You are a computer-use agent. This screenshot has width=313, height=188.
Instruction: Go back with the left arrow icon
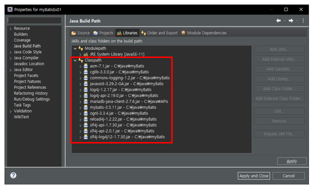[x=279, y=20]
